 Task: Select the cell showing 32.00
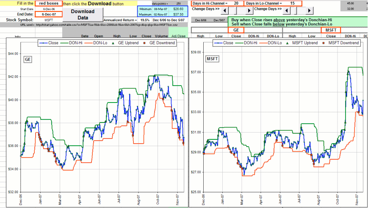click(350, 9)
